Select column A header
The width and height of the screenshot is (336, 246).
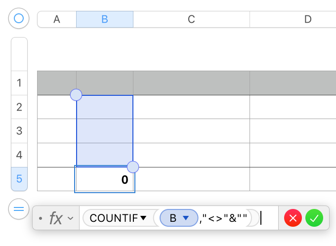click(57, 19)
